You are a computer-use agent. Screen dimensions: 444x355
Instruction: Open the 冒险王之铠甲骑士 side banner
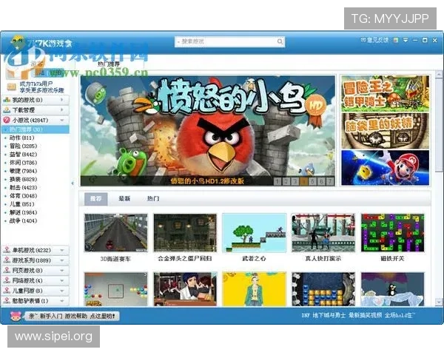coord(385,93)
